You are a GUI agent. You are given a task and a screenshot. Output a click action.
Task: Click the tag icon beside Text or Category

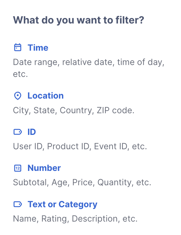point(18,204)
